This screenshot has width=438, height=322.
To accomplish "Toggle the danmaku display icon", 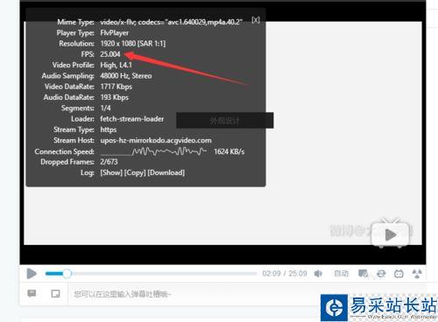I will (363, 274).
